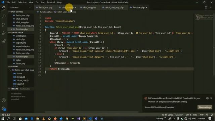Open Task View on the taskbar
Image resolution: width=215 pixels, height=121 pixels.
click(x=14, y=119)
